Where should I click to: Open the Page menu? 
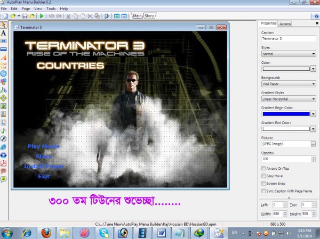26,9
